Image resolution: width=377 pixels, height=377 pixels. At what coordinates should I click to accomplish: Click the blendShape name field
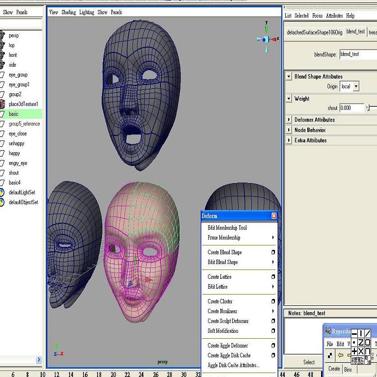[x=358, y=54]
